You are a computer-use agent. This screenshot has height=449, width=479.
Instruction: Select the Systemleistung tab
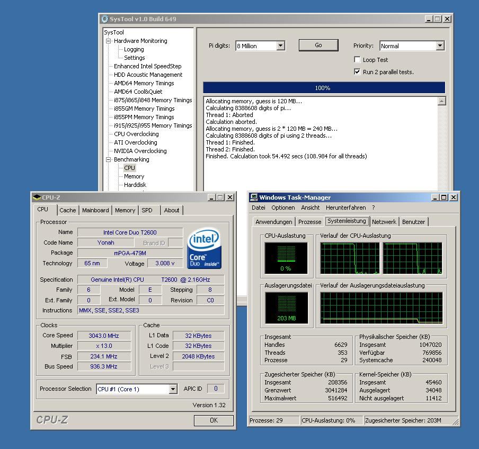pos(347,221)
